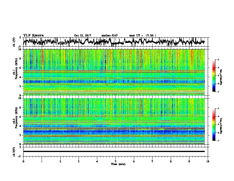Click time axis tick label "8"

click(171, 161)
